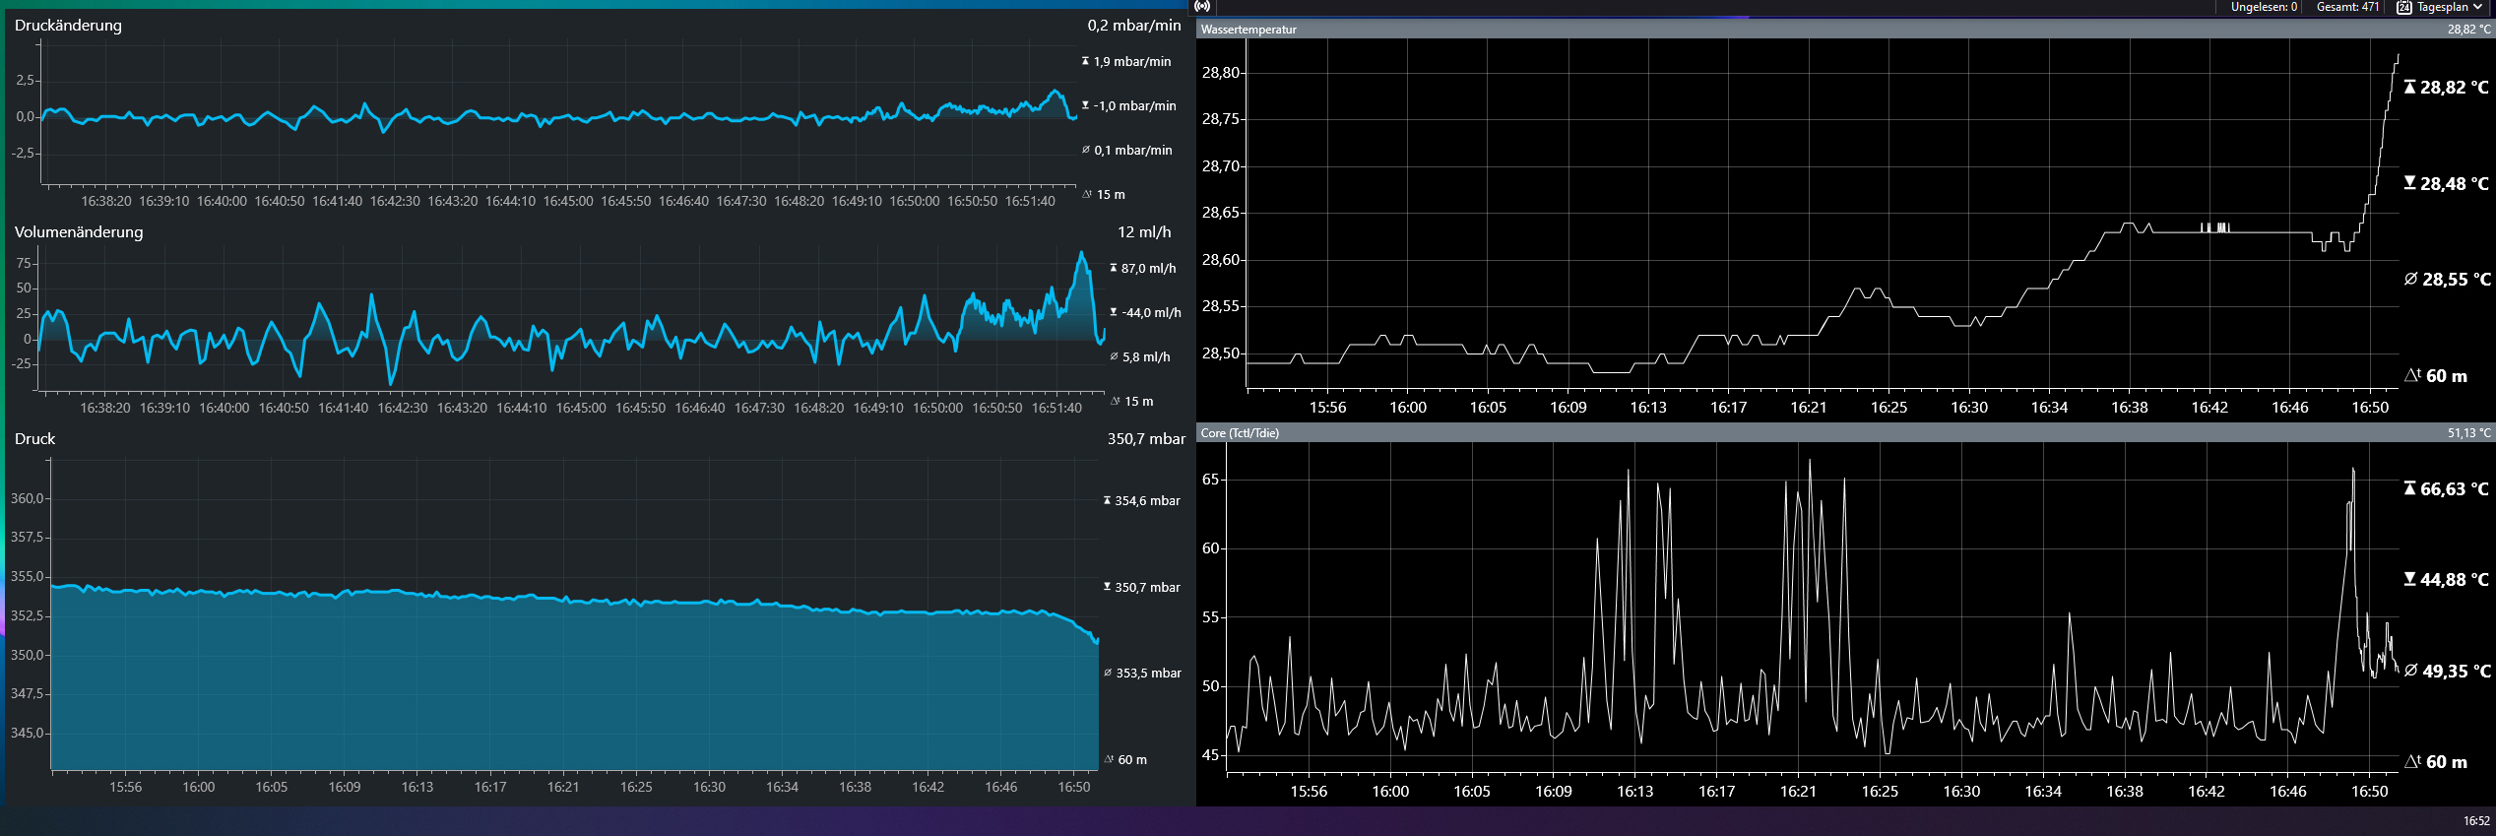The height and width of the screenshot is (836, 2496).
Task: Click the 15 m interval in Druckänderung chart
Action: (1111, 195)
